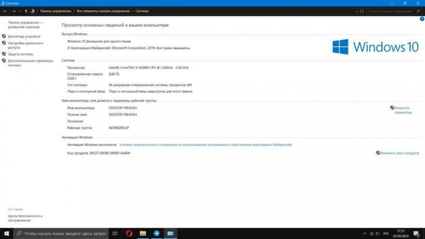Click the Windows 10 logo
Viewport: 425px width, 239px height.
tap(376, 47)
